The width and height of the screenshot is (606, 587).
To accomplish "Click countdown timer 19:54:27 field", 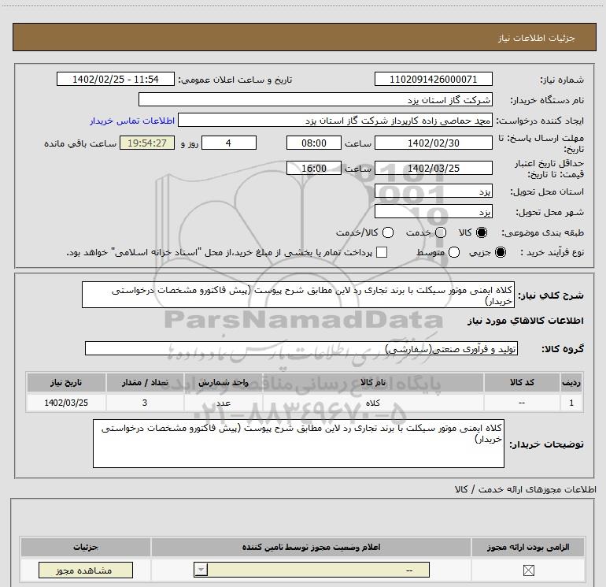I will pos(147,143).
